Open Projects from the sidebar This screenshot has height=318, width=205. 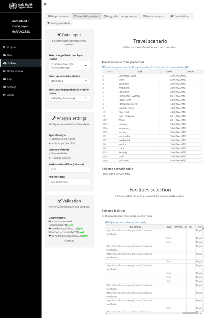coord(11,47)
